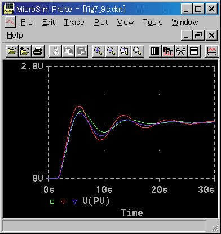Image resolution: width=221 pixels, height=234 pixels.
Task: Click the Probe document icon beside File
Action: [10, 22]
